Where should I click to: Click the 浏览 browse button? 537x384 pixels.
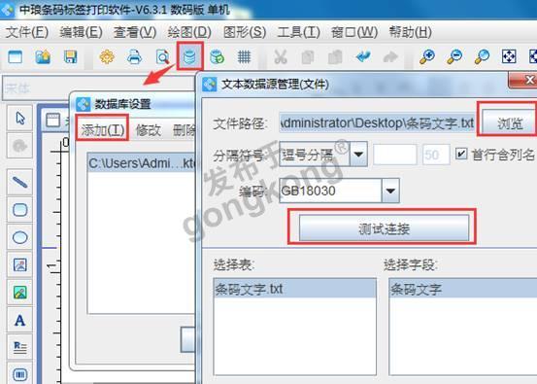point(509,122)
